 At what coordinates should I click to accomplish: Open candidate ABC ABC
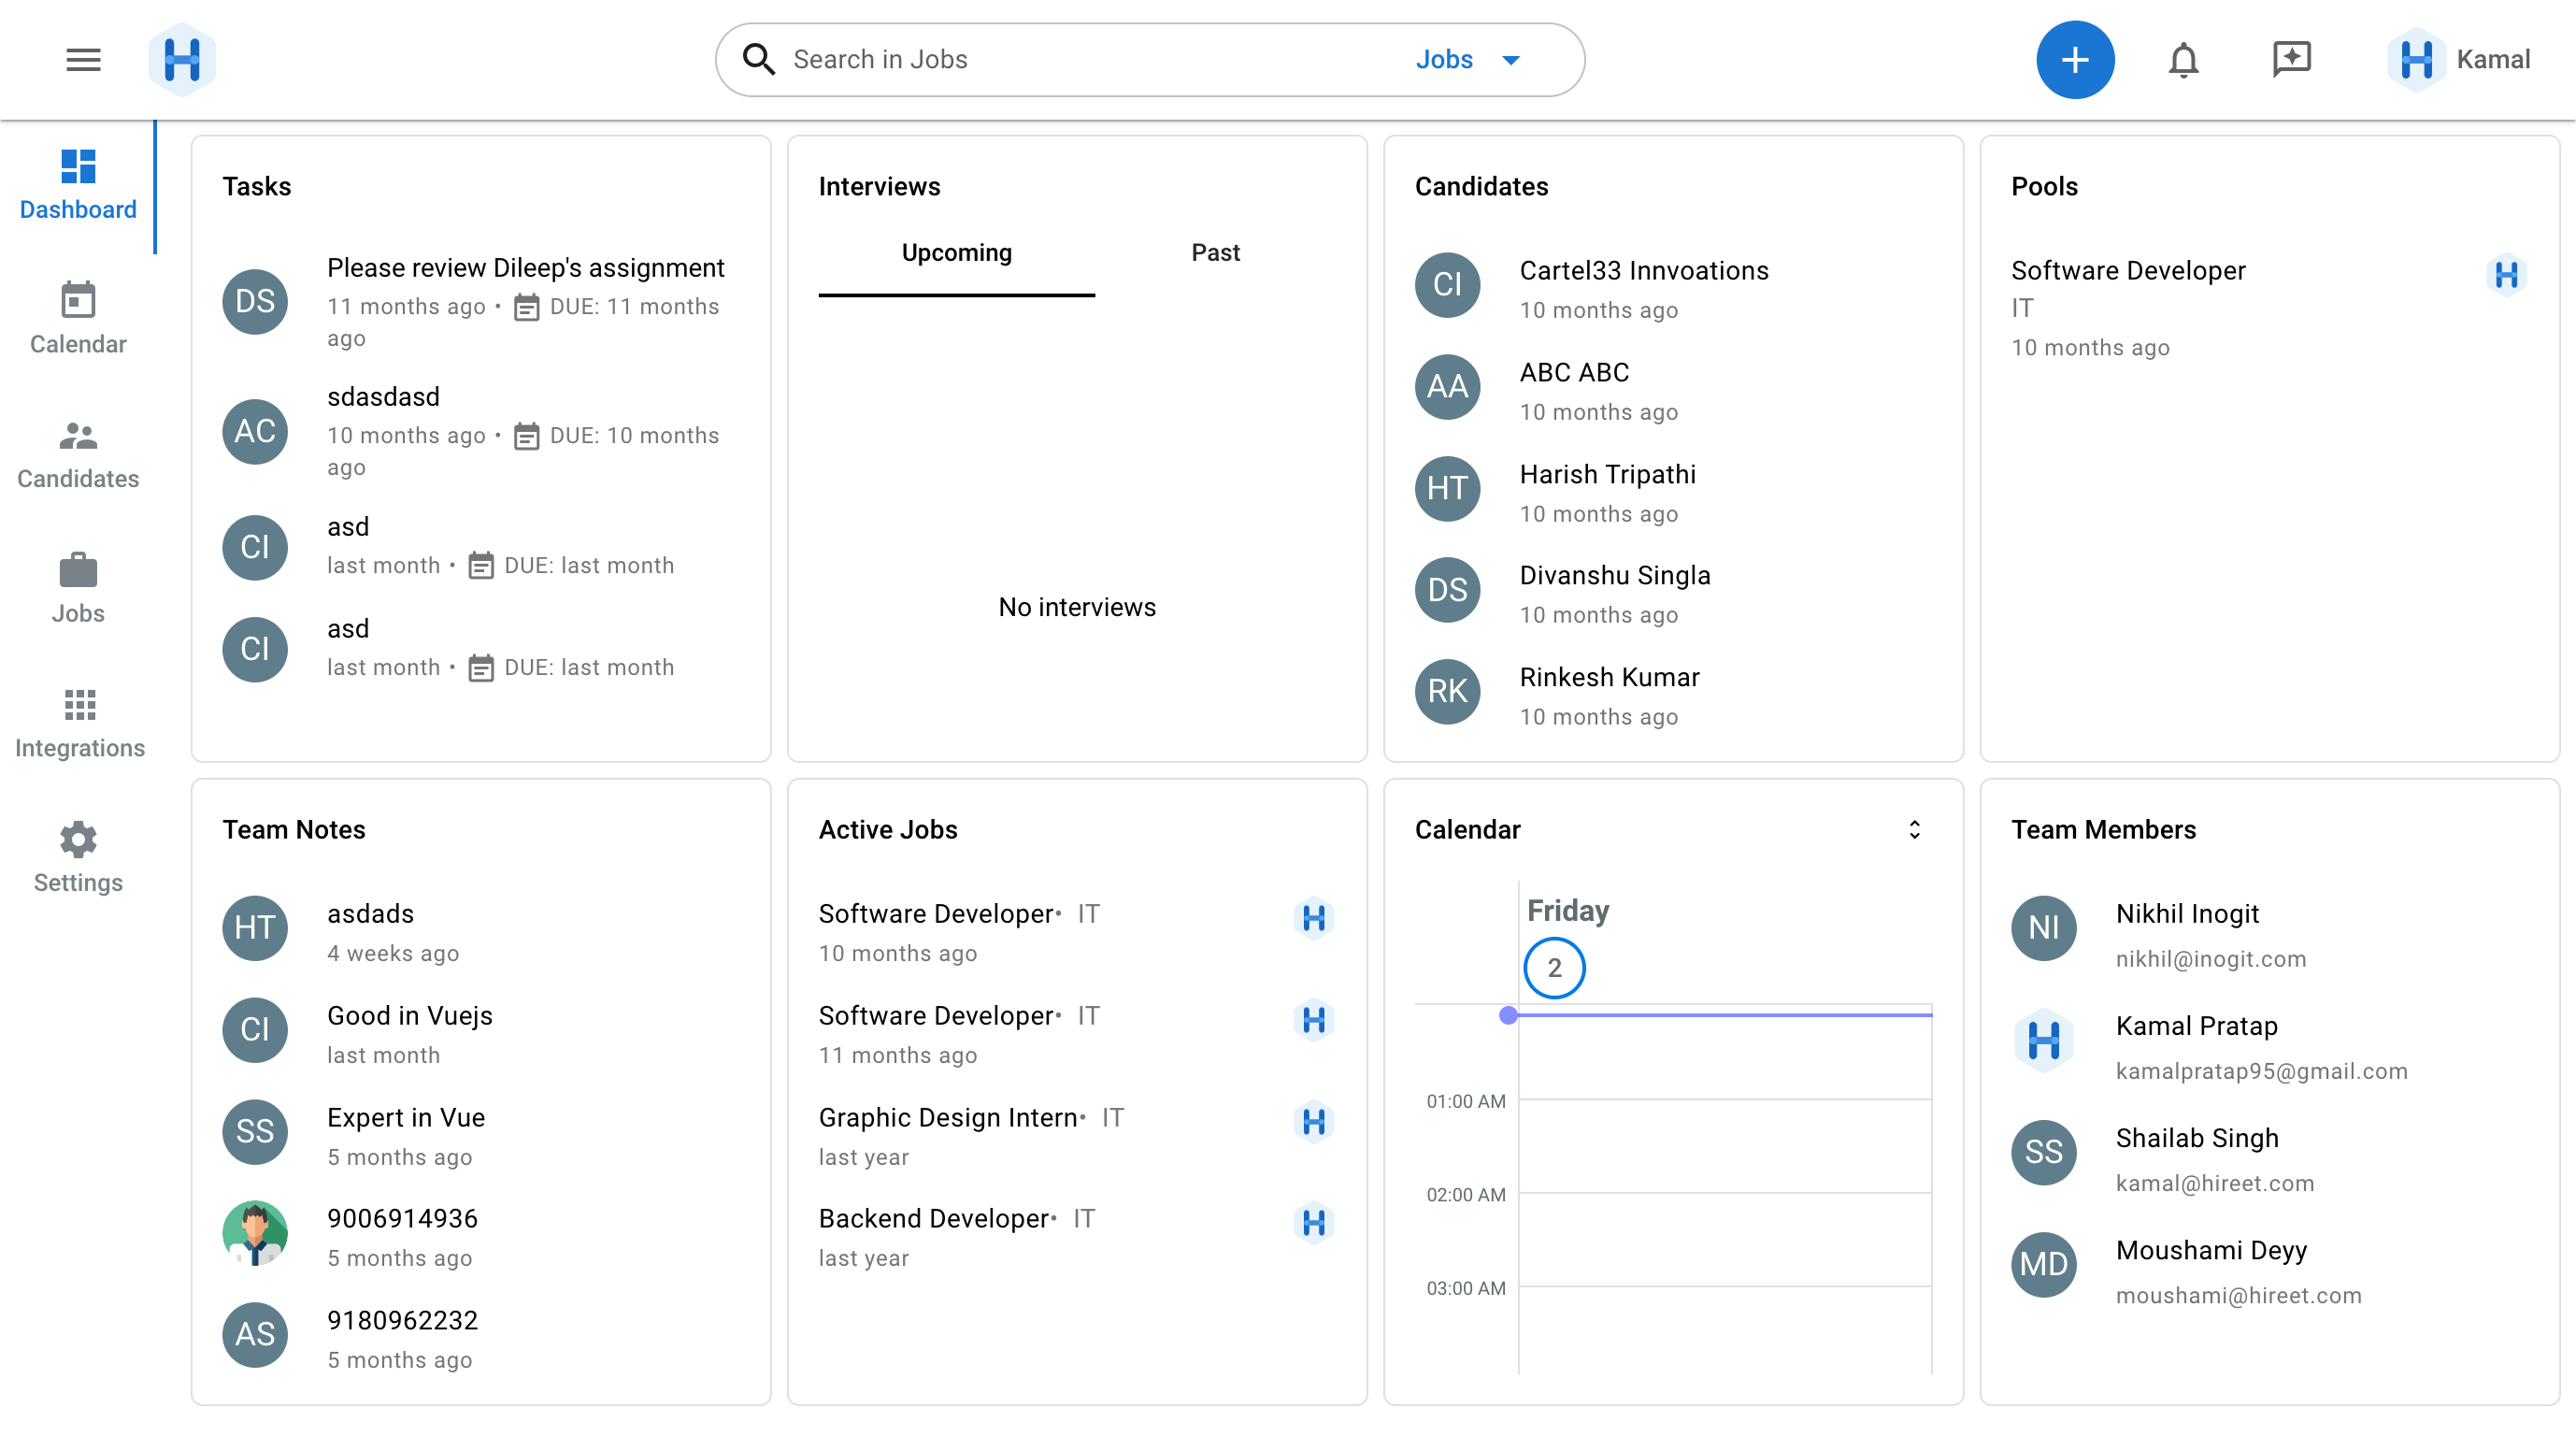1574,373
